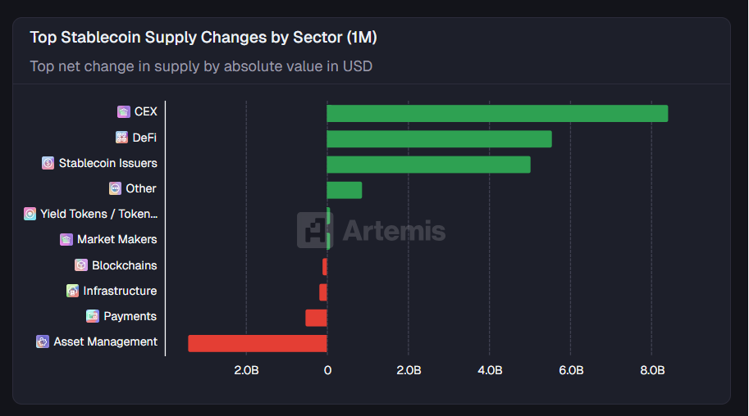749x416 pixels.
Task: Click the Payments sector icon
Action: tap(93, 316)
